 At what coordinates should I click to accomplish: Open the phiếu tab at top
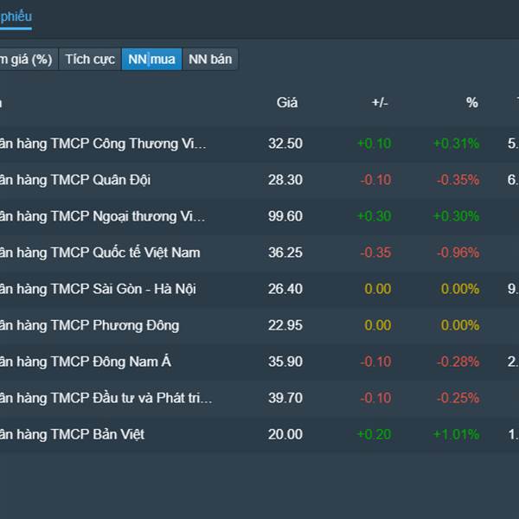click(x=16, y=16)
